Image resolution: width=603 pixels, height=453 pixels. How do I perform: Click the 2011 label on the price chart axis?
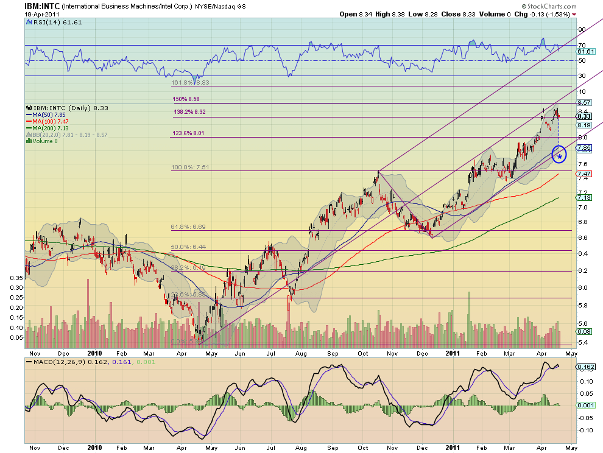pyautogui.click(x=453, y=353)
